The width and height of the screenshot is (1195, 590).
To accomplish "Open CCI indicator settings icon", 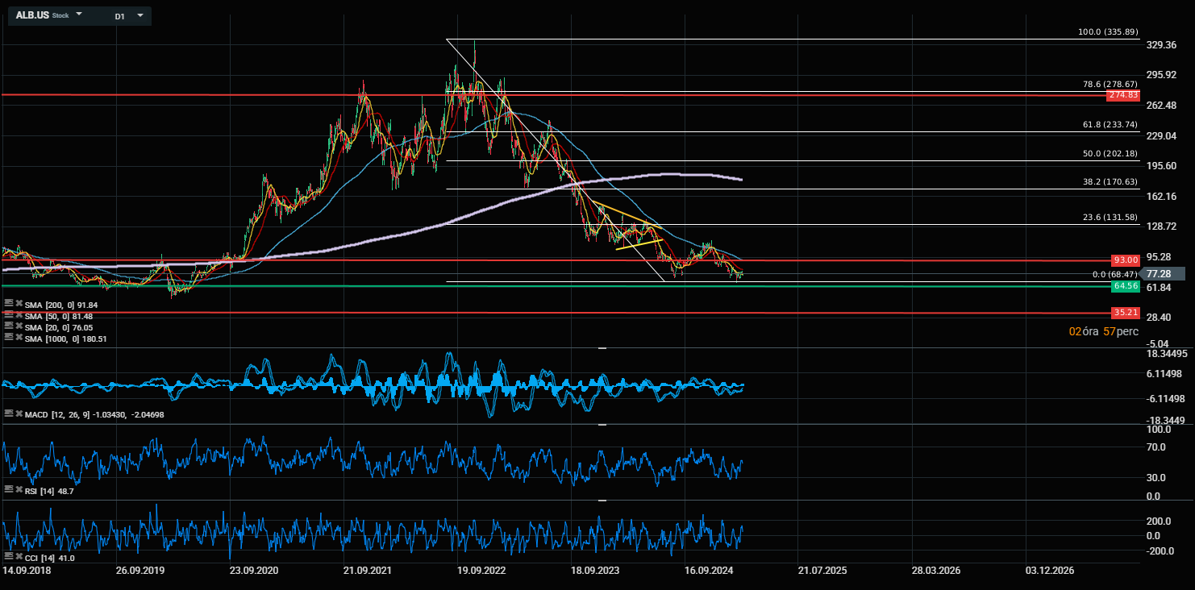I will 8,557.
